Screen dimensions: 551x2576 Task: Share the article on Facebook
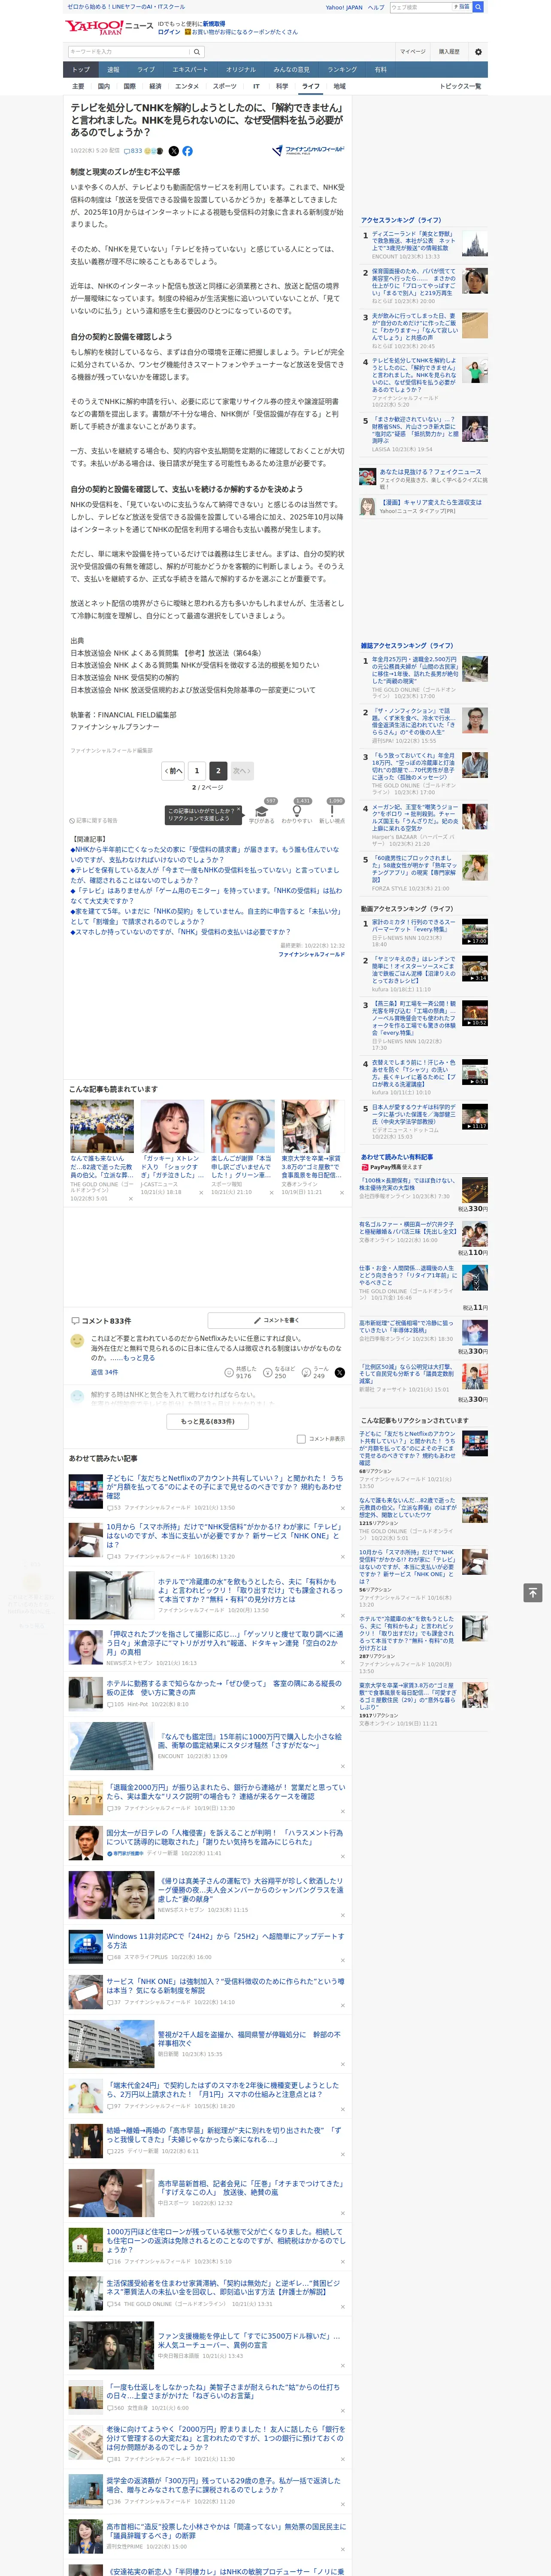coord(187,151)
